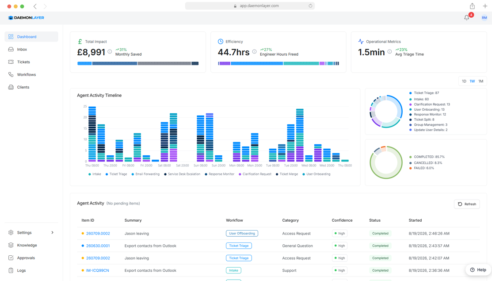Viewport: 492px width, 281px height.
Task: Click the Logs clipboard icon
Action: pyautogui.click(x=11, y=270)
